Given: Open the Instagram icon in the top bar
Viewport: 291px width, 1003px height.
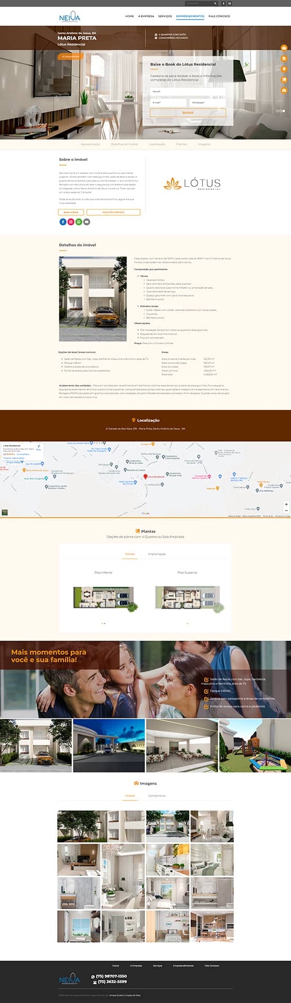Looking at the screenshot, I should click(x=230, y=3).
